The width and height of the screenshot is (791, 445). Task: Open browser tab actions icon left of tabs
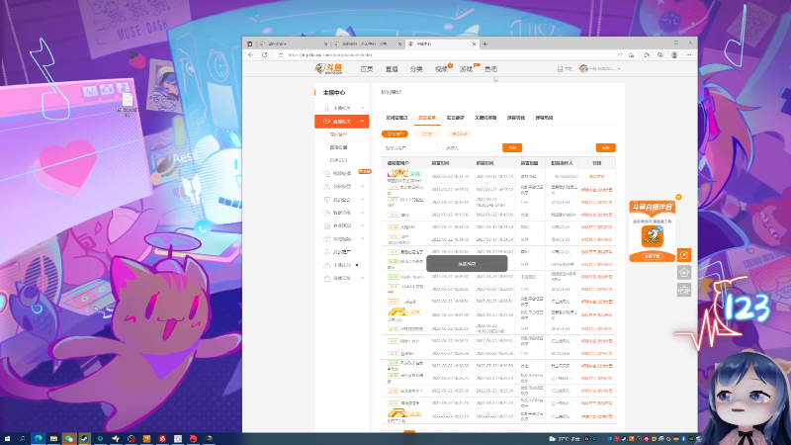pyautogui.click(x=250, y=44)
